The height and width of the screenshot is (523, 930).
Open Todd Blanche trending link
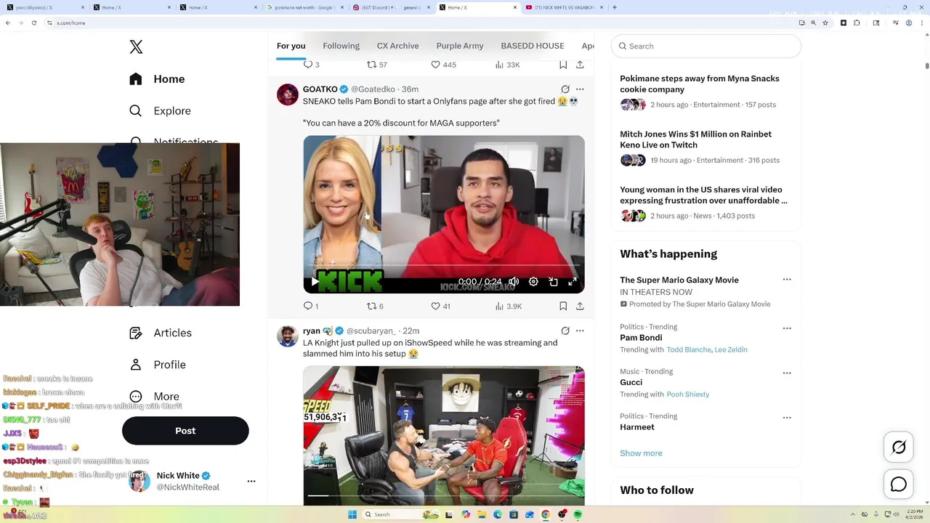tap(689, 349)
